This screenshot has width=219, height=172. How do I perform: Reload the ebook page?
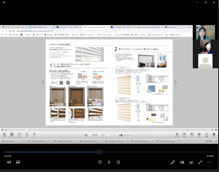point(10,31)
